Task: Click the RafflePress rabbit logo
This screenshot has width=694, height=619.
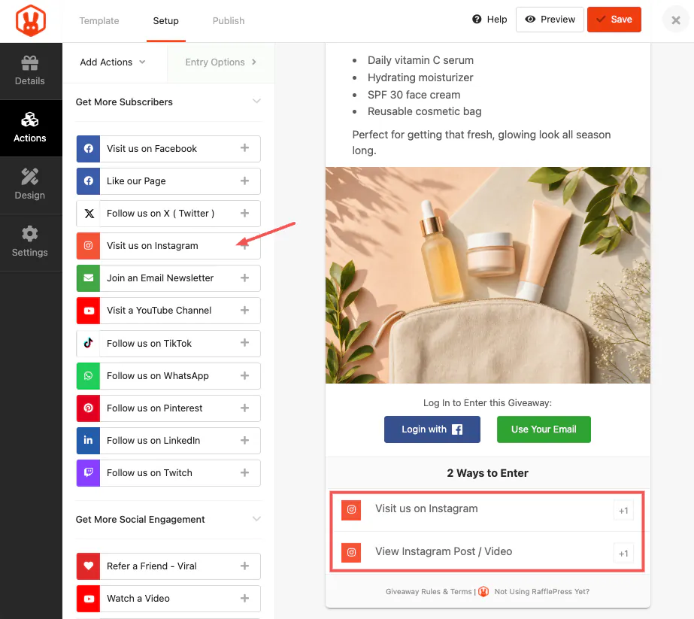Action: pyautogui.click(x=31, y=20)
